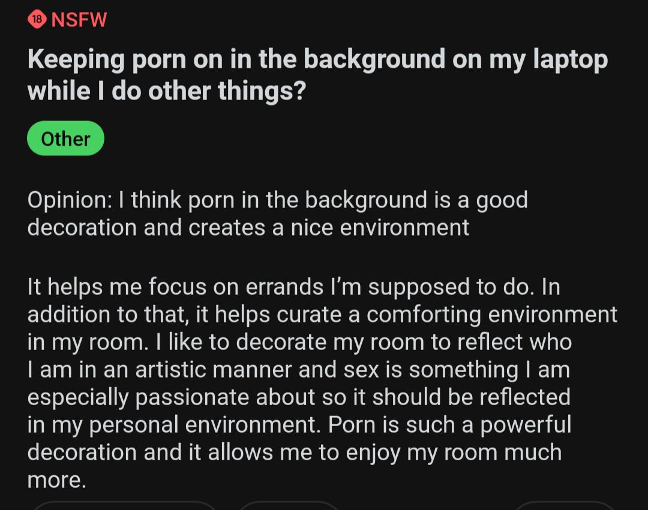Image resolution: width=648 pixels, height=510 pixels.
Task: Click the text 'powerful' in the post body
Action: point(526,425)
